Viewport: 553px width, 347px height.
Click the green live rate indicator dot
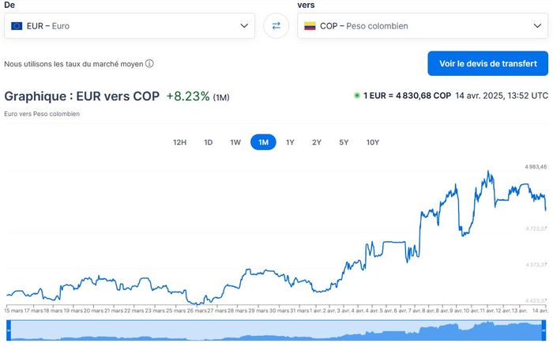pos(357,96)
